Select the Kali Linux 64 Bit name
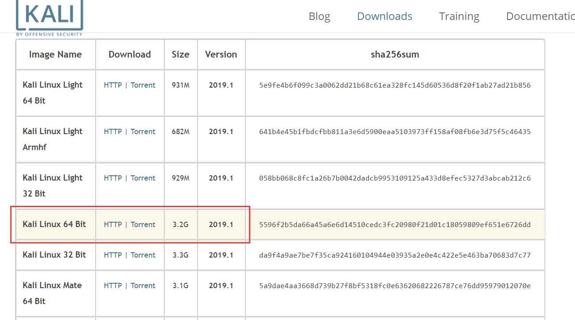This screenshot has height=320, width=575. click(x=54, y=224)
